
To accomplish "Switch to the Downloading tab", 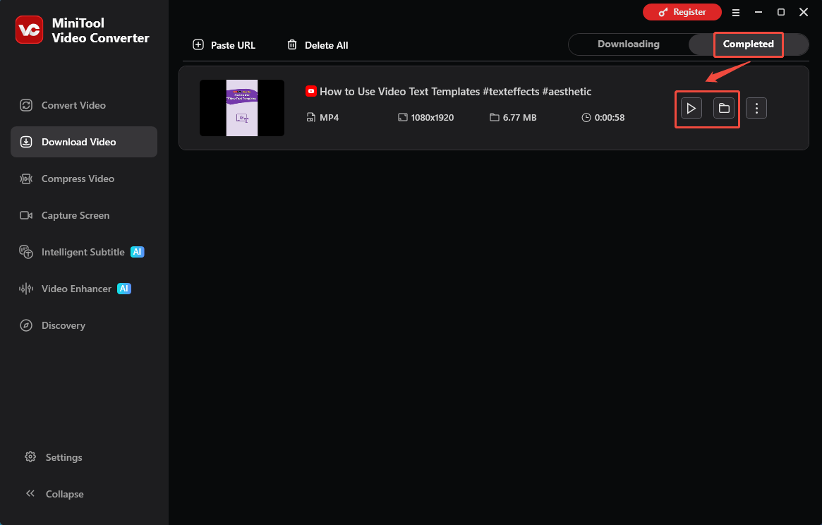I will [x=629, y=44].
